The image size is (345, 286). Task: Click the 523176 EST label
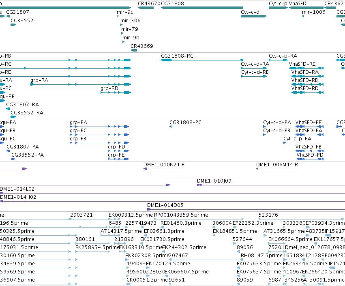click(x=268, y=215)
